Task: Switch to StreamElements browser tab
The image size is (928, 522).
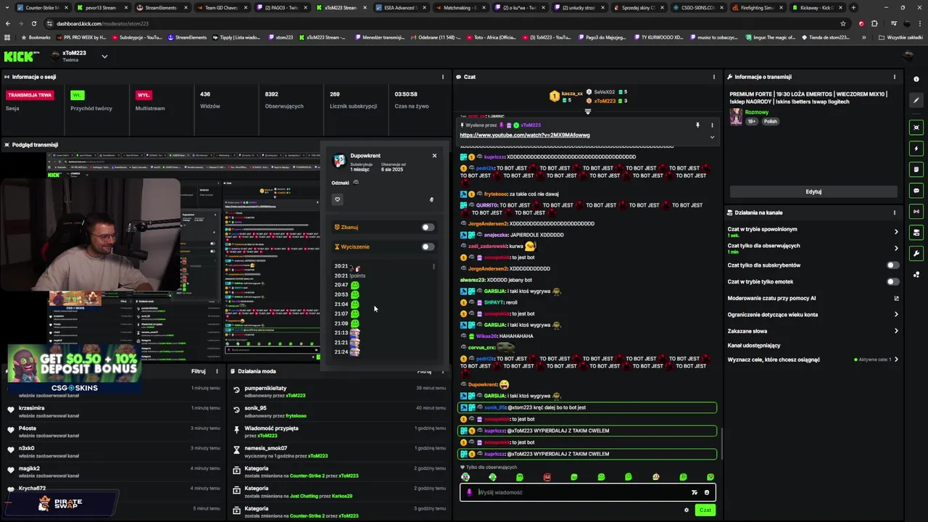Action: pos(161,7)
